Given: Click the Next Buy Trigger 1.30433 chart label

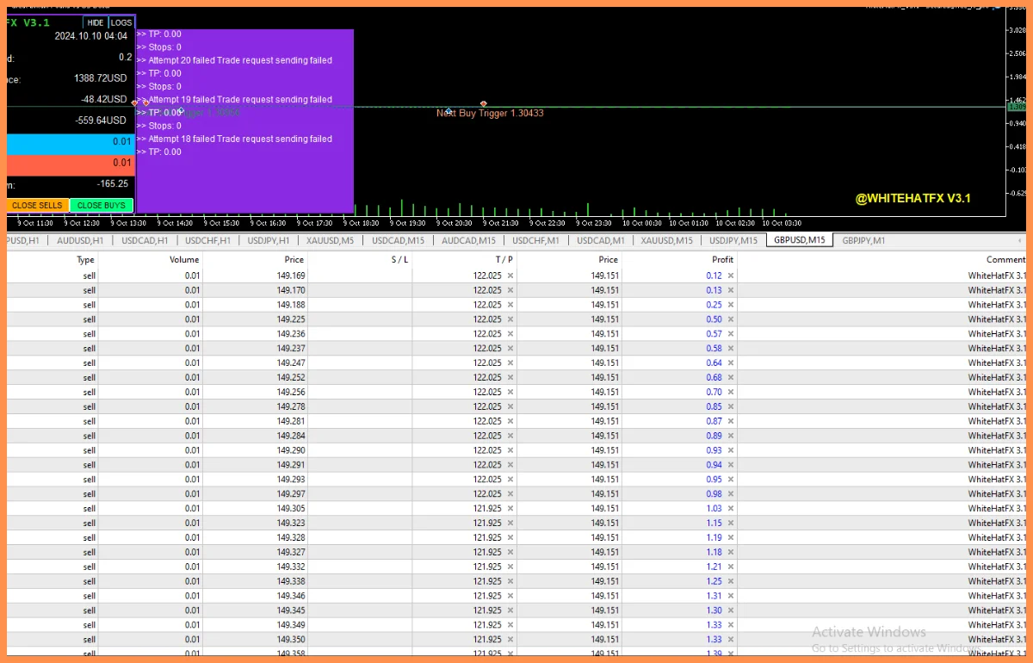Looking at the screenshot, I should (490, 113).
